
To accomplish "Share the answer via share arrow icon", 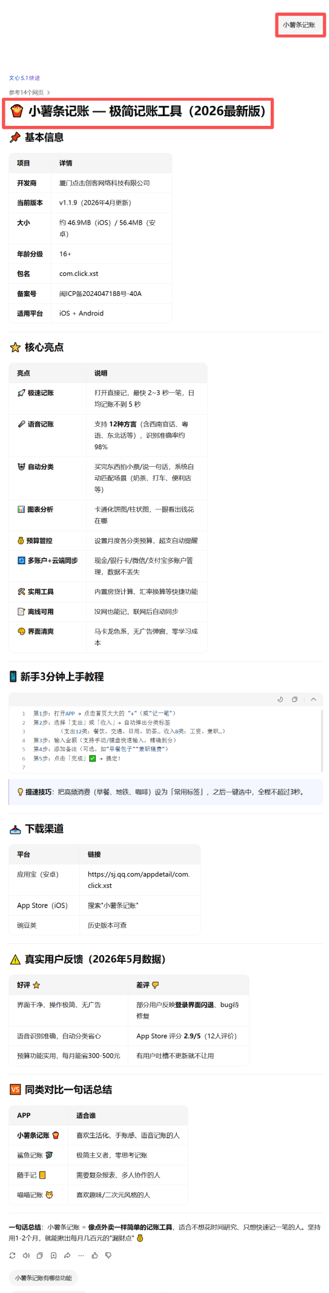I will [67, 1255].
